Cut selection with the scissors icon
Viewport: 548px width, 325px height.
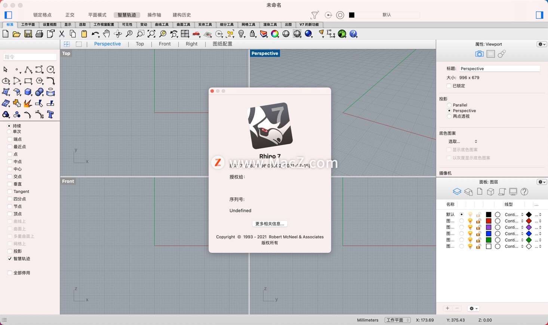pos(62,34)
